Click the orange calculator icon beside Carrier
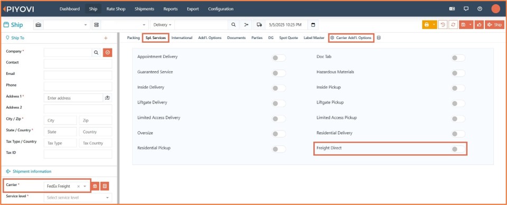This screenshot has height=205, width=507. tap(105, 187)
